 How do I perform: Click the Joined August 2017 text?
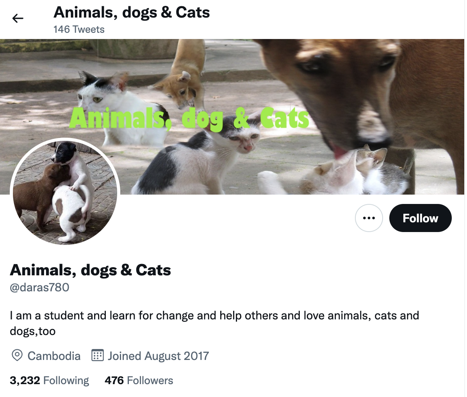pyautogui.click(x=159, y=356)
